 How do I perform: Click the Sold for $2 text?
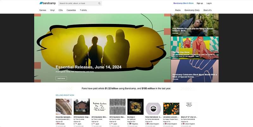click(x=59, y=122)
